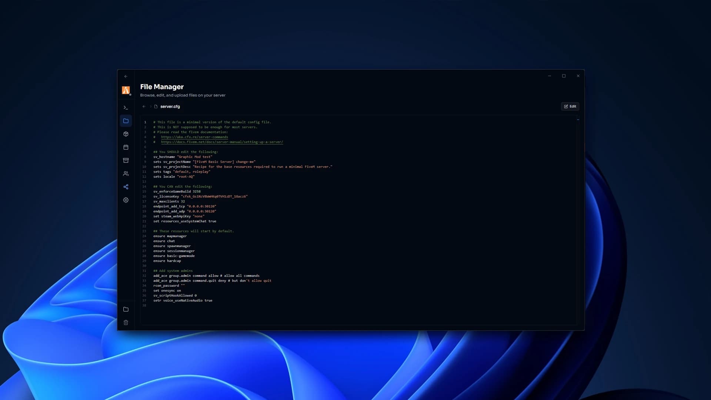Open the docs.fivem.net setting-up-a-server link
This screenshot has height=400, width=711.
coord(222,142)
